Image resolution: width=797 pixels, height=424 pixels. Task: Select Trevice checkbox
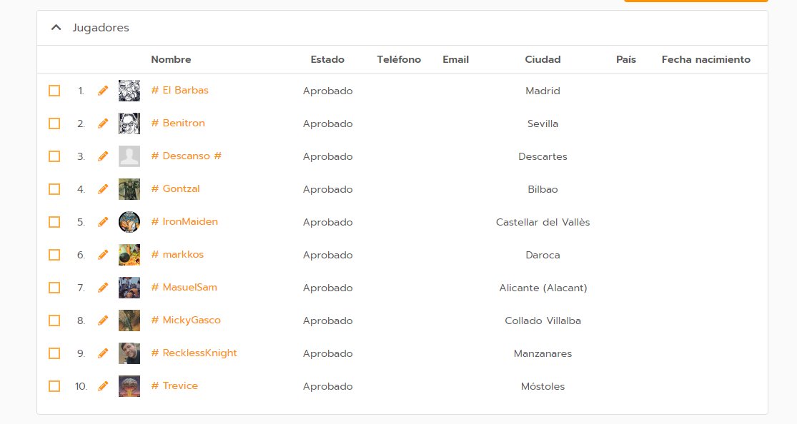[x=54, y=386]
